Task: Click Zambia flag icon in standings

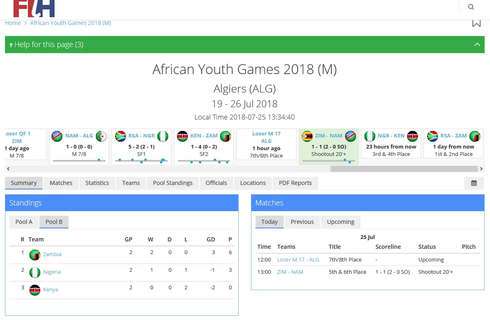Action: (x=35, y=255)
